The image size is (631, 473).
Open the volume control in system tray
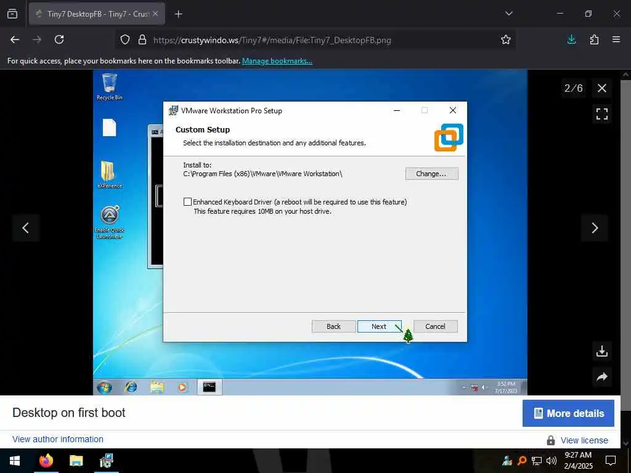click(552, 461)
